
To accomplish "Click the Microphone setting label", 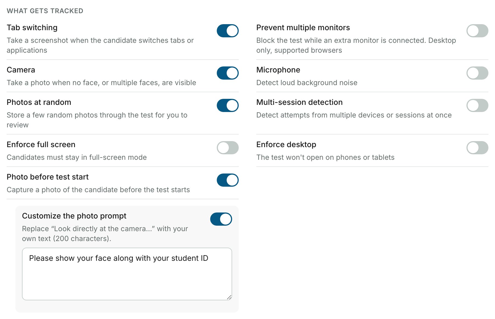I will [x=278, y=70].
